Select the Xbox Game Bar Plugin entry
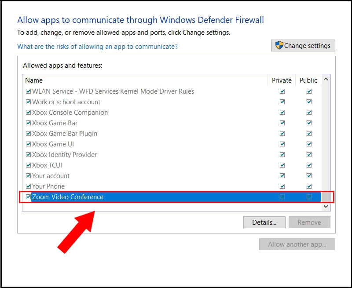 (x=64, y=134)
